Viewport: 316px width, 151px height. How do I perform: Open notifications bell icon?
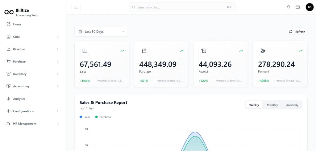pyautogui.click(x=289, y=7)
